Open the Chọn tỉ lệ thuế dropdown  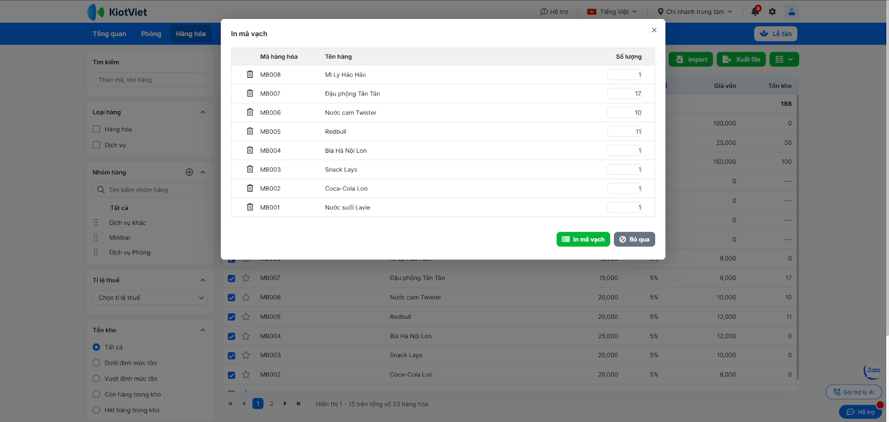151,298
